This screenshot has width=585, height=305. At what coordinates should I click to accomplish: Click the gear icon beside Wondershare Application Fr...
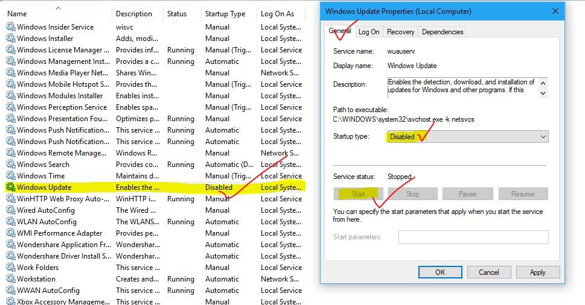(x=11, y=244)
